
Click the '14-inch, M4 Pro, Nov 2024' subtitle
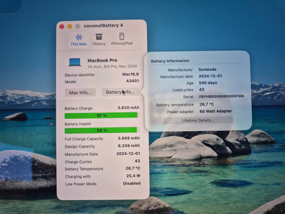click(112, 66)
